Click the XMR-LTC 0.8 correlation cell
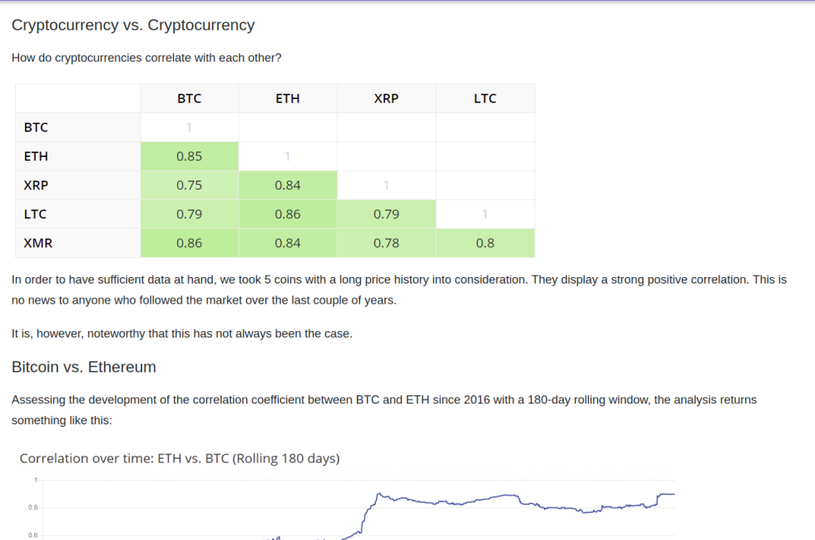Image resolution: width=815 pixels, height=540 pixels. coord(485,243)
